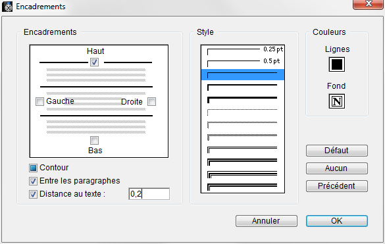Uncheck the Haut border checkbox
Image resolution: width=385 pixels, height=244 pixels.
pos(95,62)
